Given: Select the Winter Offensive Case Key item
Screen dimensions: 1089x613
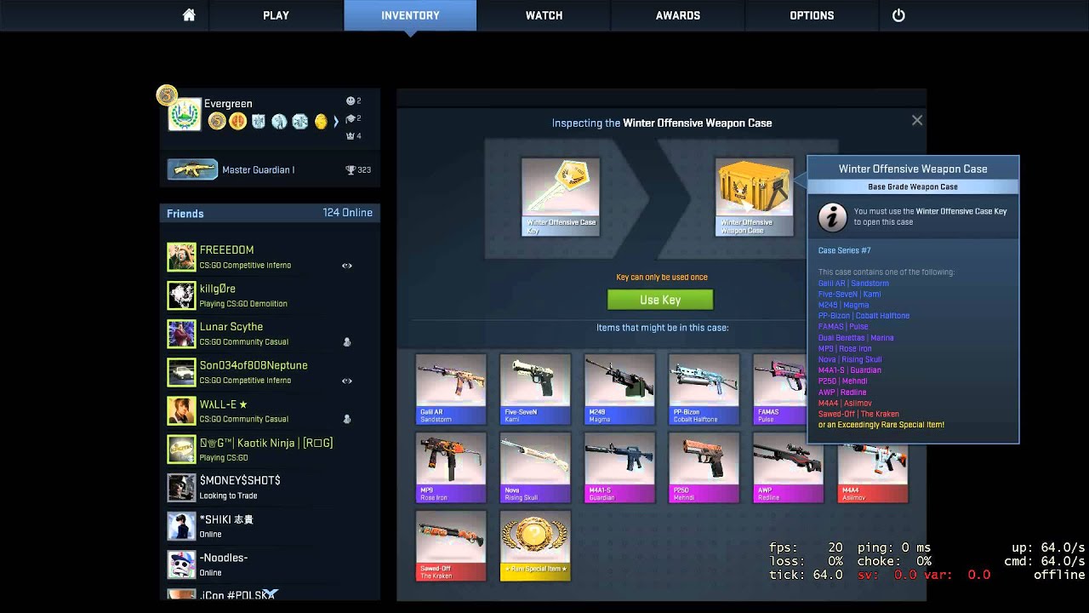Looking at the screenshot, I should click(x=561, y=197).
